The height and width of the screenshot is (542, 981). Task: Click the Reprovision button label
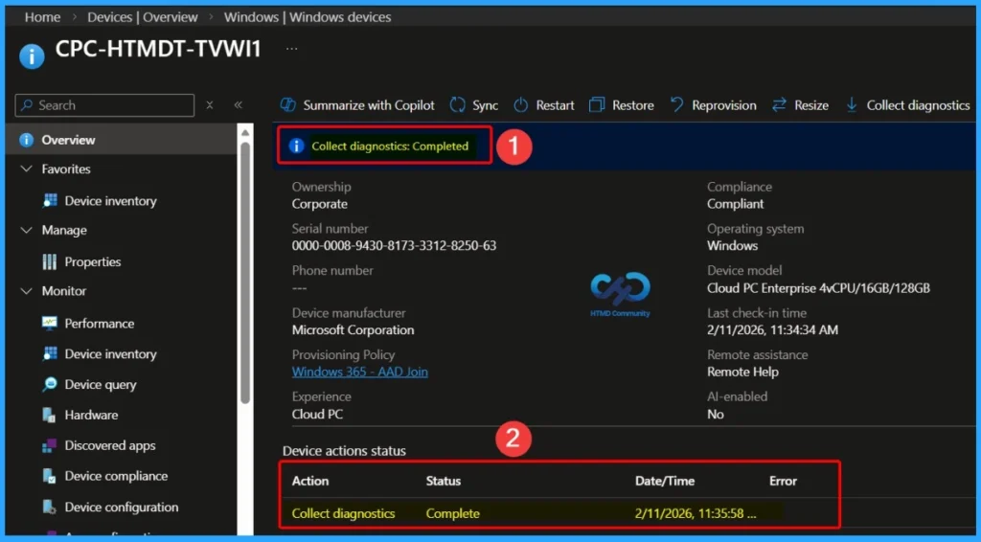[724, 105]
